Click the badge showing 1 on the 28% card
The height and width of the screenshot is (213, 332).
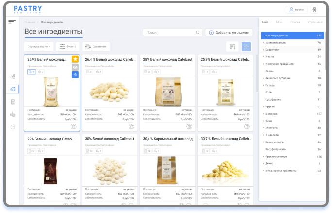click(156, 72)
